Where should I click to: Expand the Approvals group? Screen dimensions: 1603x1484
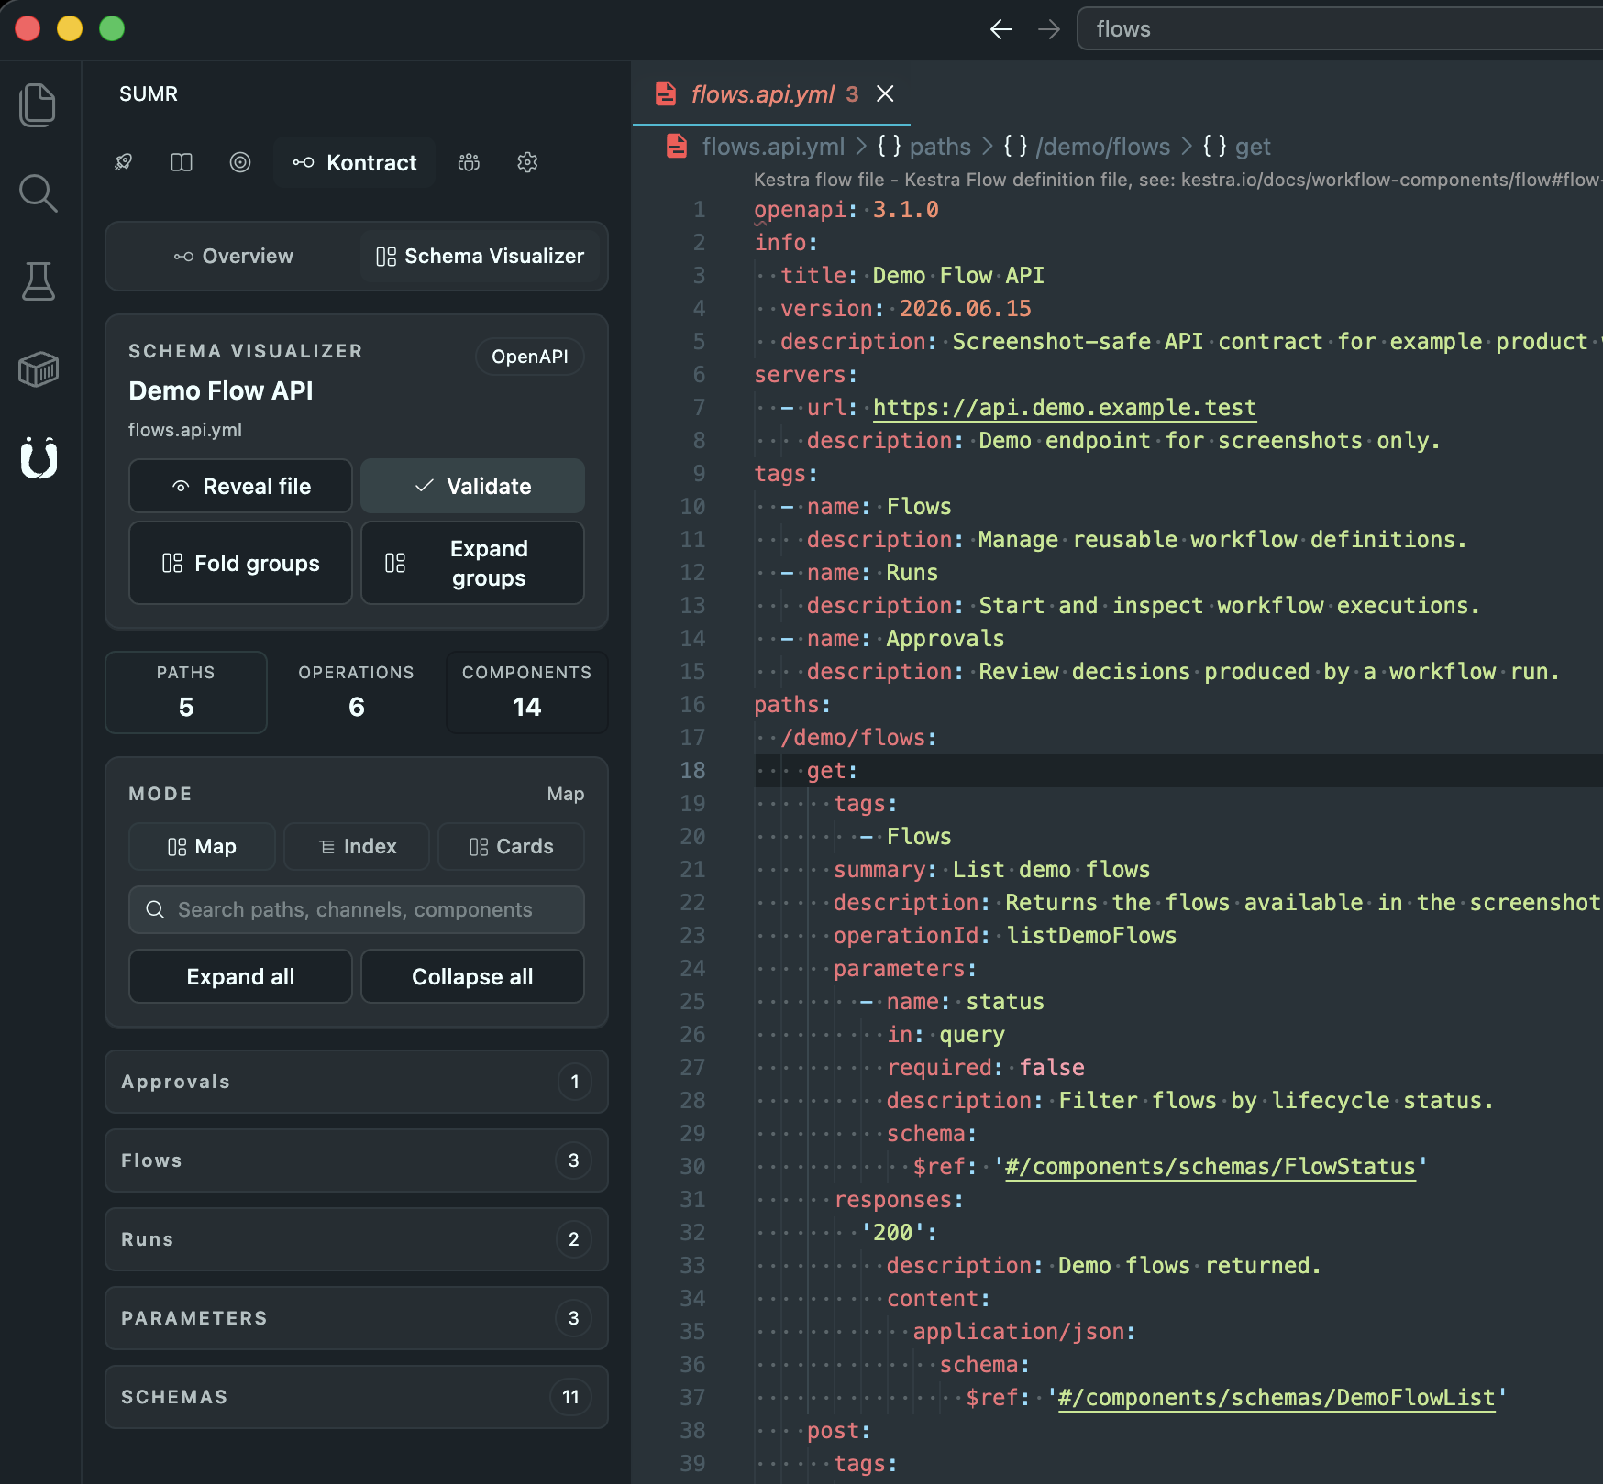pos(357,1082)
